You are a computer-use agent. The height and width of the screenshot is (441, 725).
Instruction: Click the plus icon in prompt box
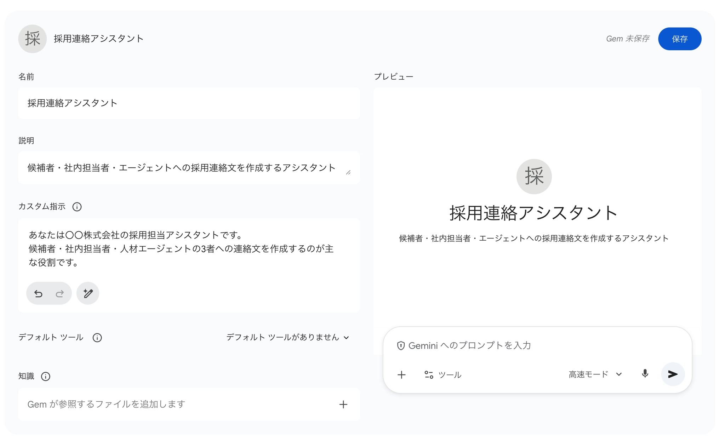tap(401, 375)
